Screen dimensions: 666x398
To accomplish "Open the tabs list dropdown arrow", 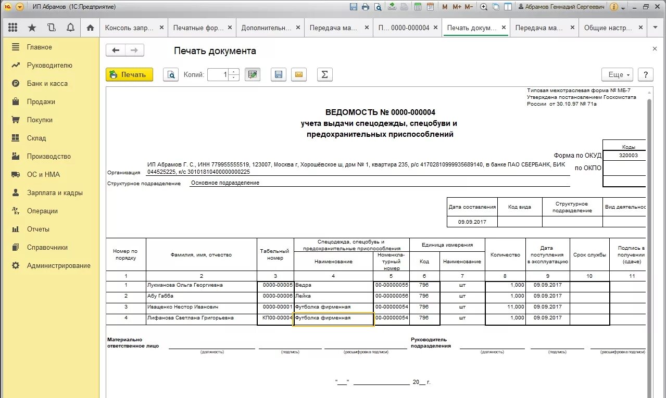I will 656,28.
